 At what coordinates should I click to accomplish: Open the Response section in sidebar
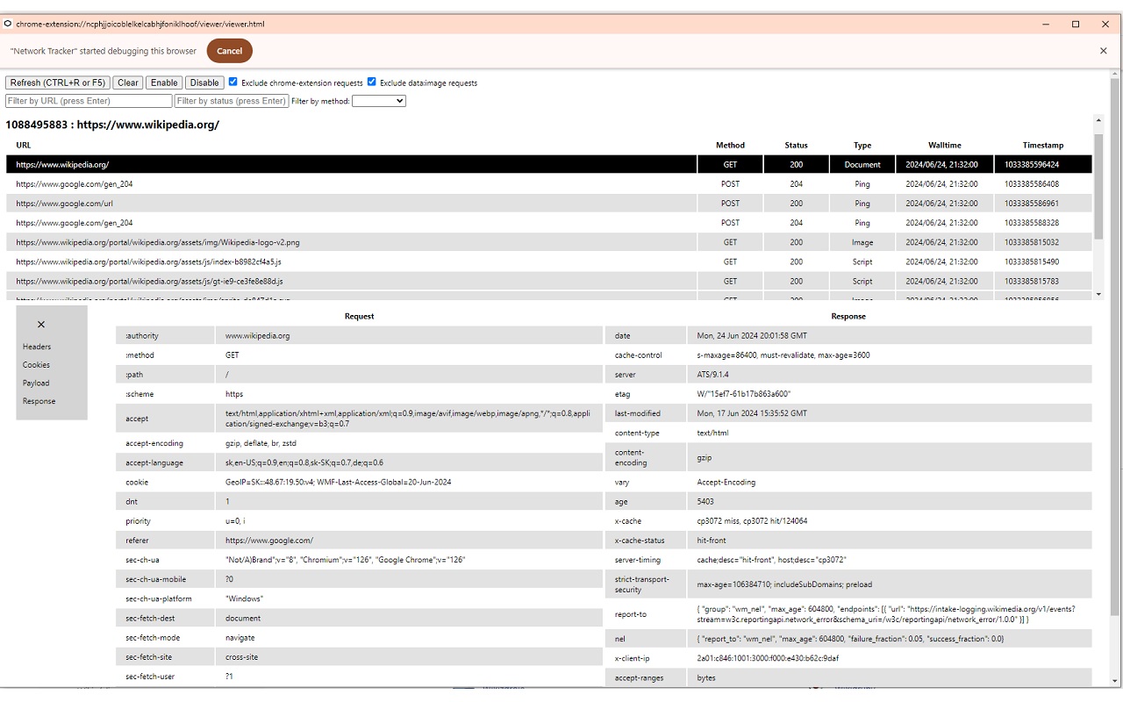(39, 401)
